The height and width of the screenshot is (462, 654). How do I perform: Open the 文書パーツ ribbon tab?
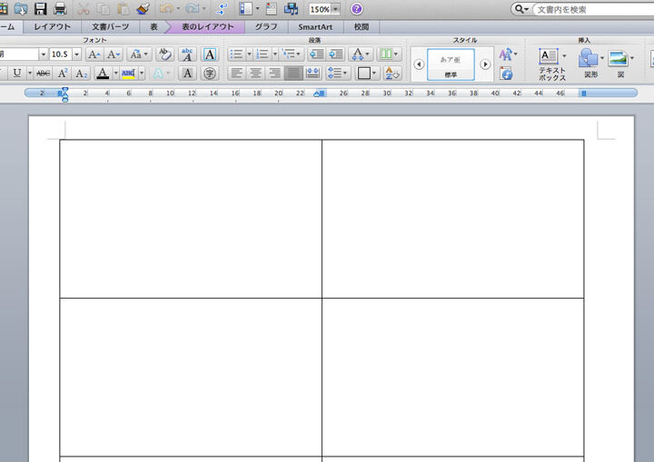pyautogui.click(x=110, y=27)
